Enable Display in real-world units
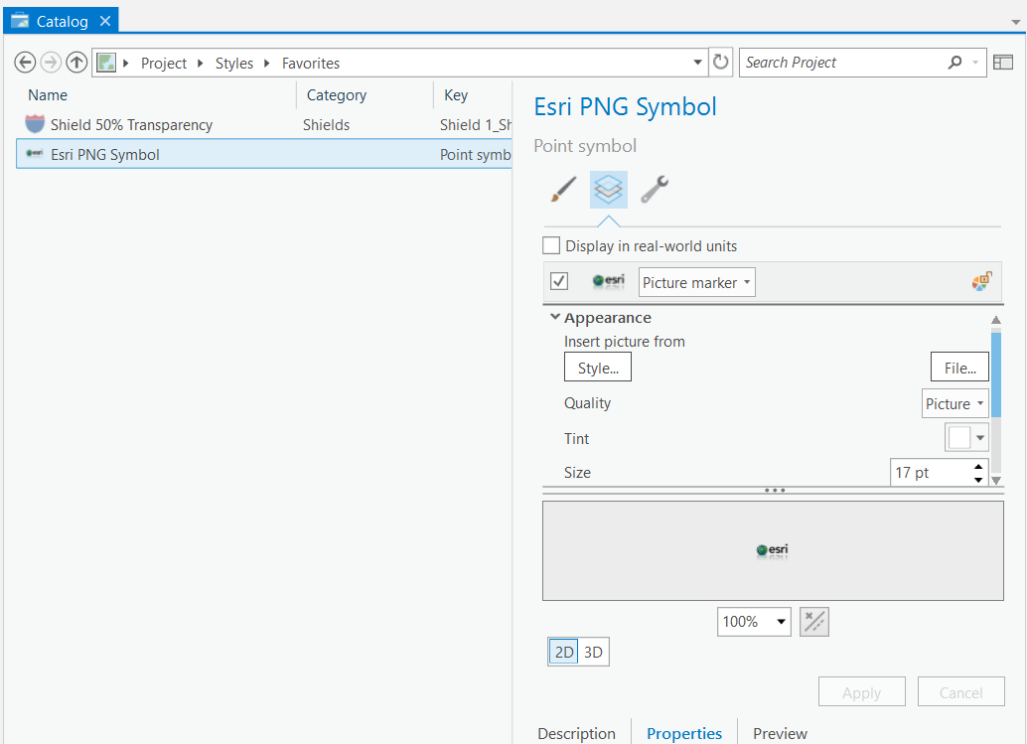Screen dimensions: 1027x744 click(551, 245)
